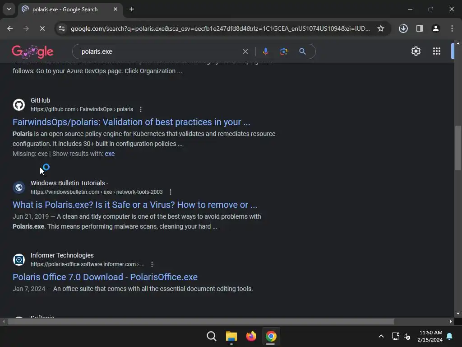Open File Explorer from taskbar
Screen dimensions: 462x347
pyautogui.click(x=231, y=336)
